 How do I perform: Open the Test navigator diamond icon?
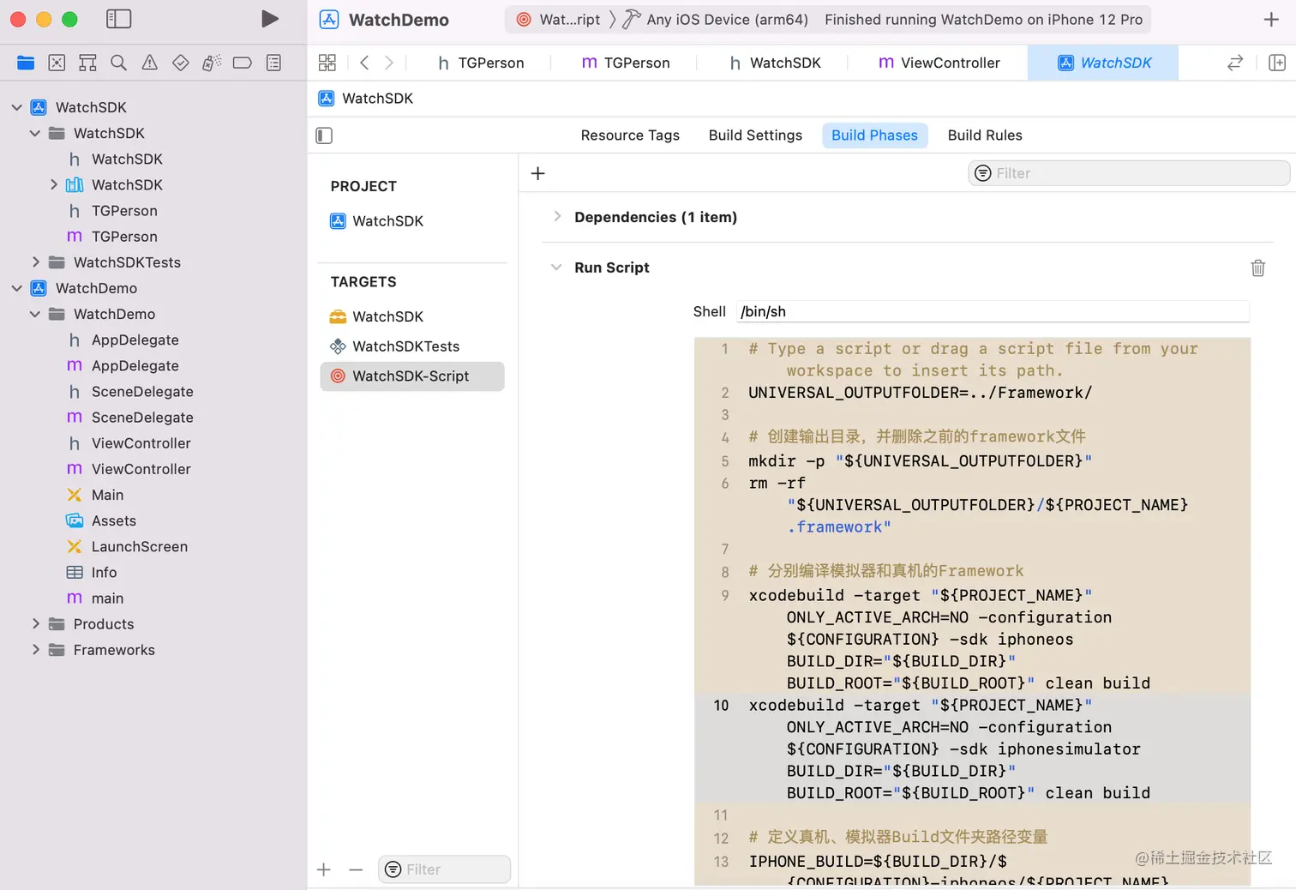[180, 63]
